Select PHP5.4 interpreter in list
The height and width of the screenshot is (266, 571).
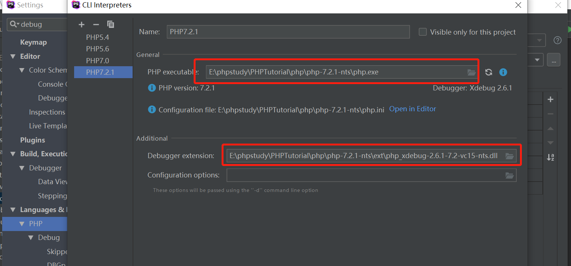point(103,37)
